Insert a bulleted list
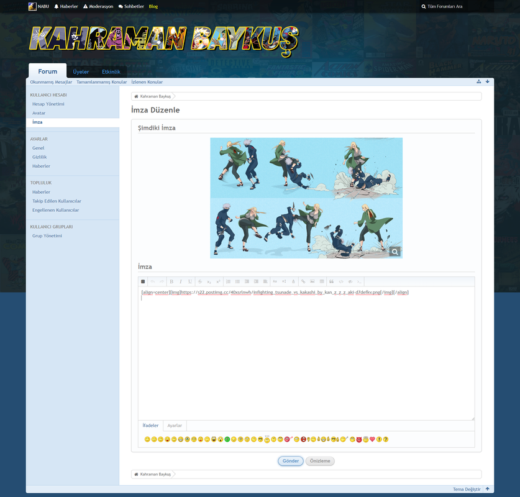Image resolution: width=520 pixels, height=497 pixels. pos(237,281)
